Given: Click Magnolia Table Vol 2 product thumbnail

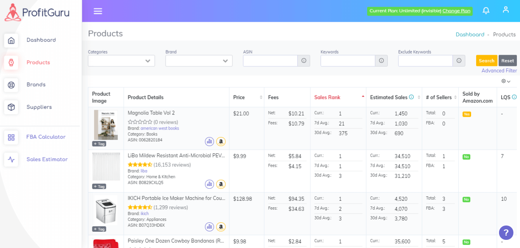Looking at the screenshot, I should [106, 125].
